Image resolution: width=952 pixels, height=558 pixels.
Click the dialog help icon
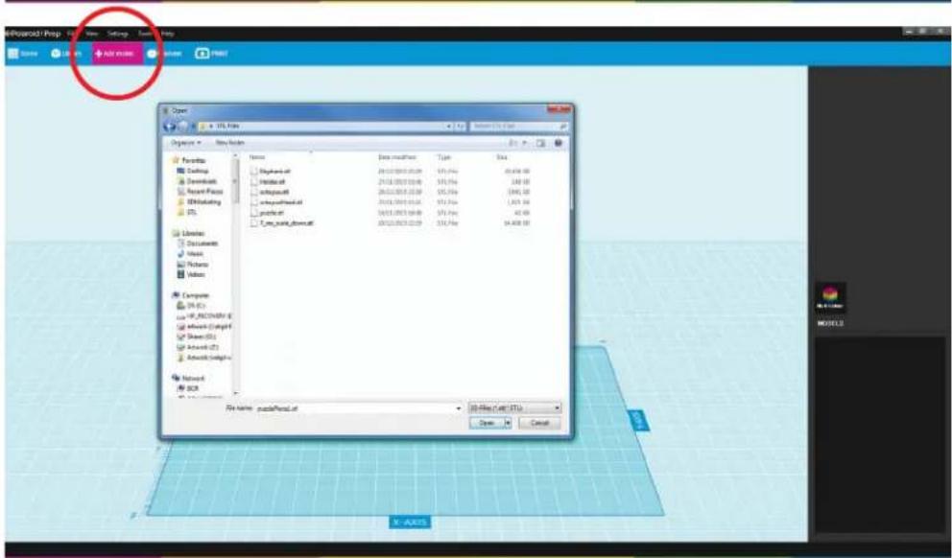pyautogui.click(x=558, y=143)
